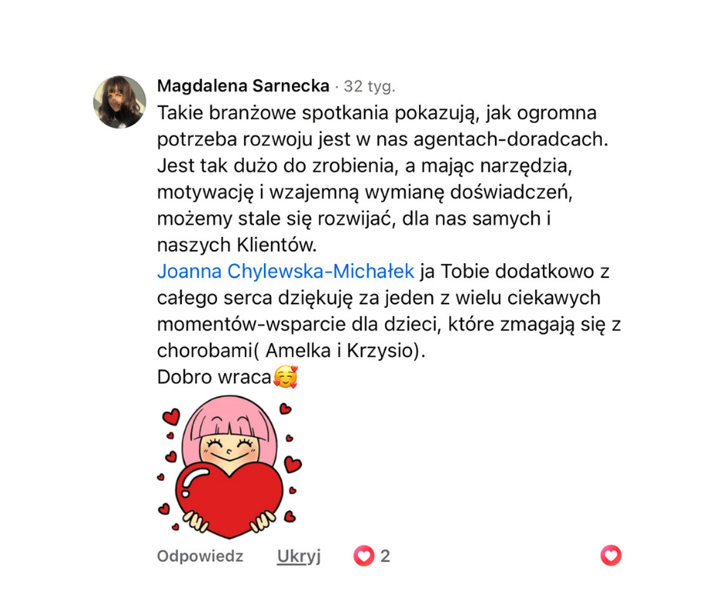
Task: Click the smiling face of the sticker girl
Action: 229,449
